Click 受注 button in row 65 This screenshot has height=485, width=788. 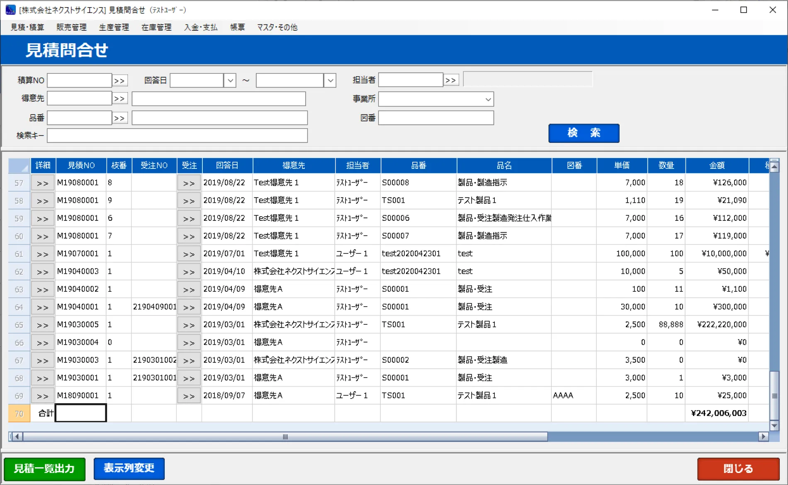[x=189, y=325]
